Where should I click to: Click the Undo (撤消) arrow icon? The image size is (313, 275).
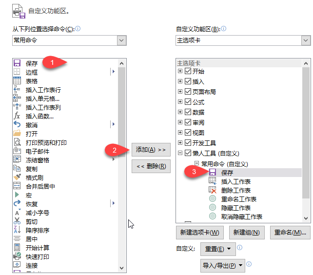[x=17, y=125]
